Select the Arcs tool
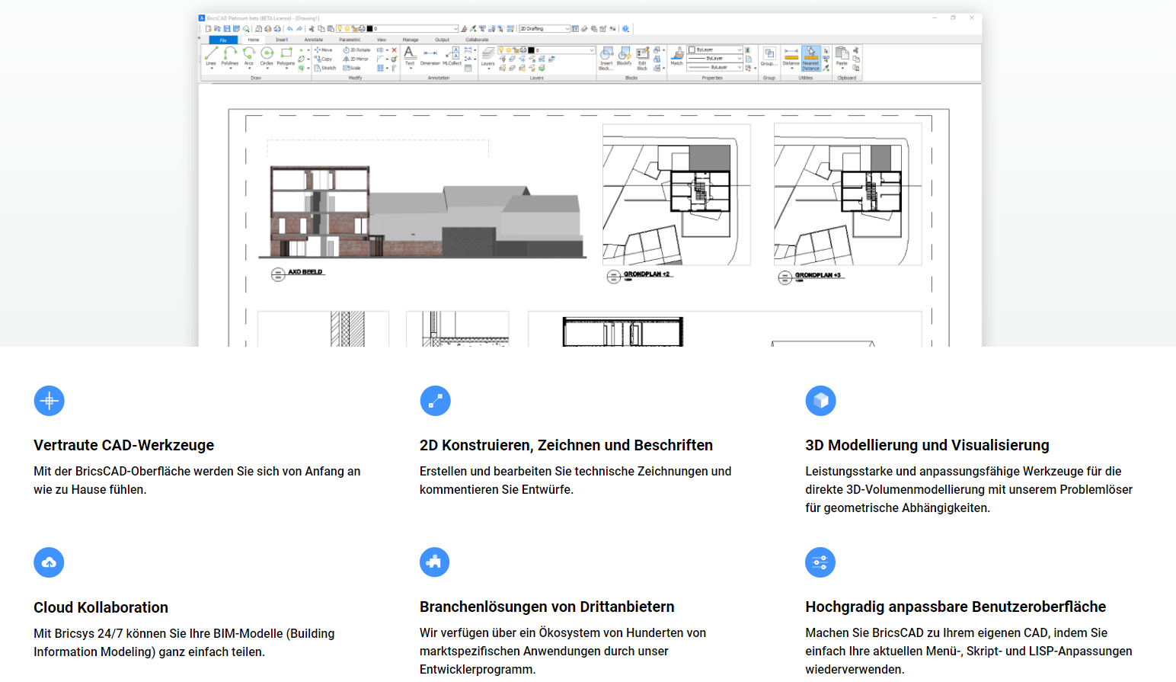 [249, 56]
